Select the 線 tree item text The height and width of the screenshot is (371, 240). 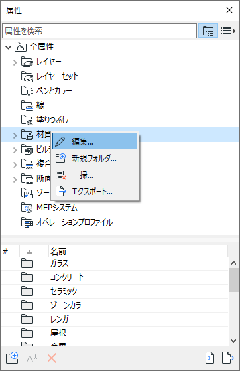point(40,106)
